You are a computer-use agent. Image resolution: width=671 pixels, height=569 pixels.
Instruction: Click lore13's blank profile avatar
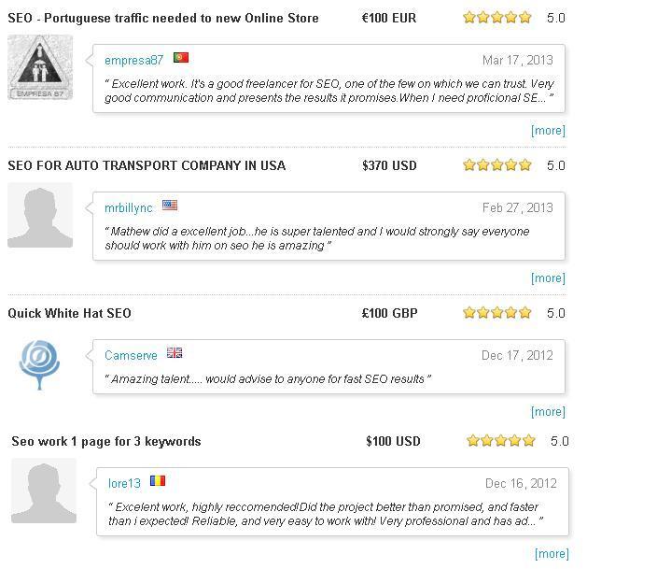[44, 491]
